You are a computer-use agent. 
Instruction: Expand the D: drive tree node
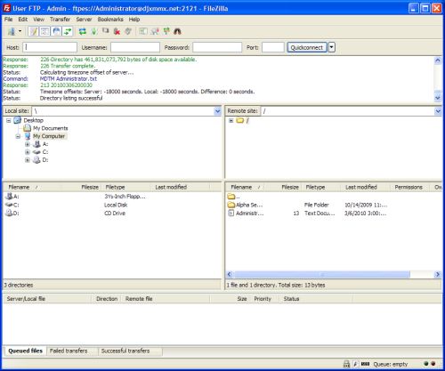[28, 160]
